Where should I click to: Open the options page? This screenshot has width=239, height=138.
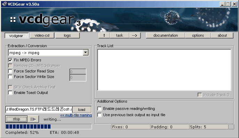pyautogui.click(x=198, y=35)
